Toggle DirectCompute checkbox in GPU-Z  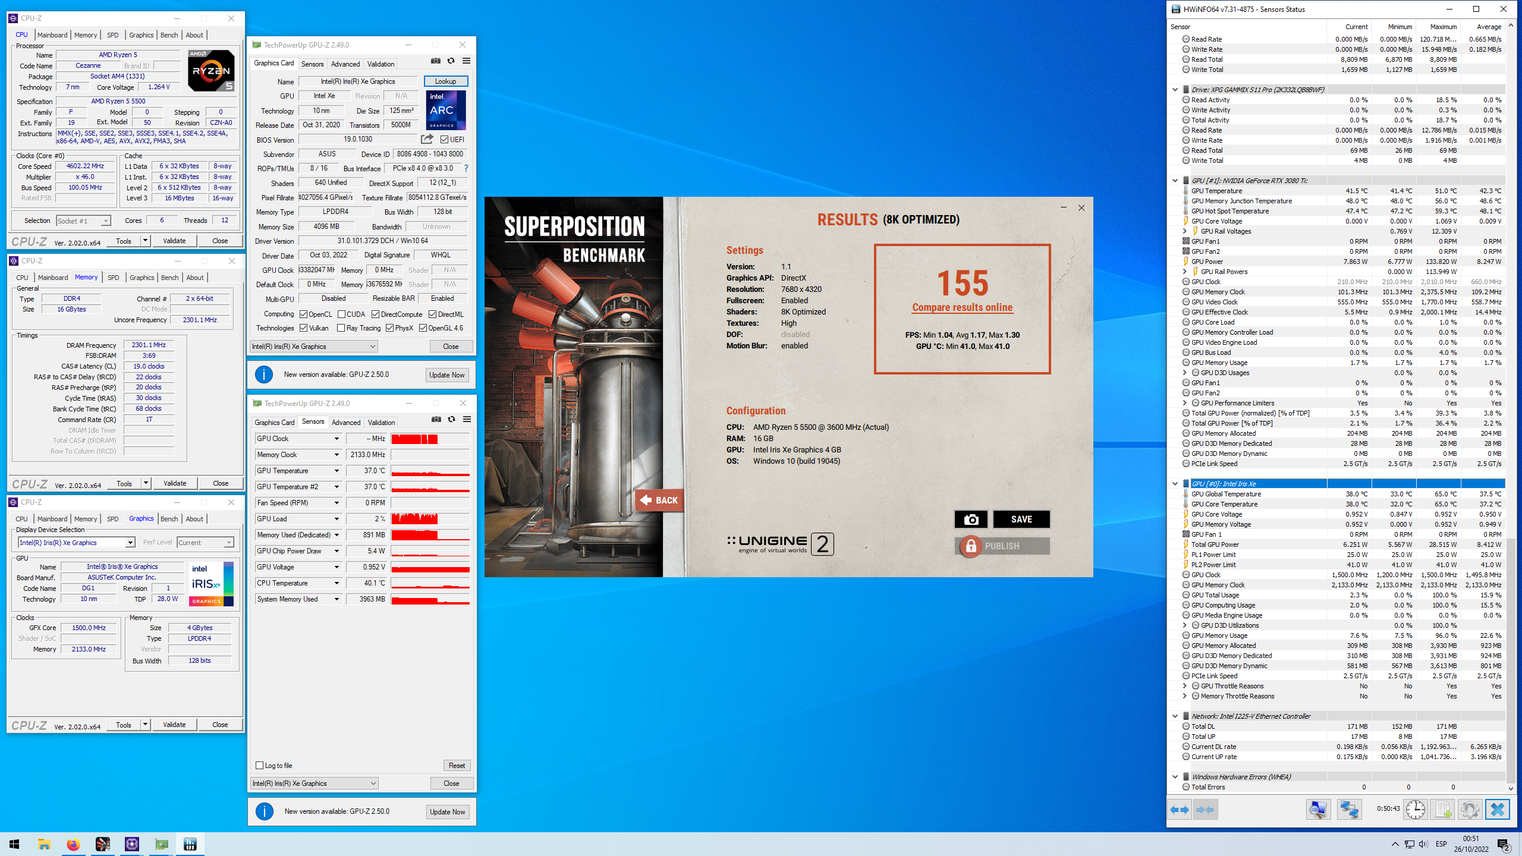[376, 314]
